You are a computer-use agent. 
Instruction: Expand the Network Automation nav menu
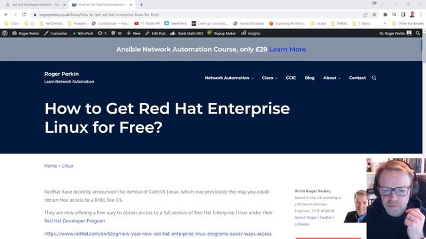(x=229, y=78)
